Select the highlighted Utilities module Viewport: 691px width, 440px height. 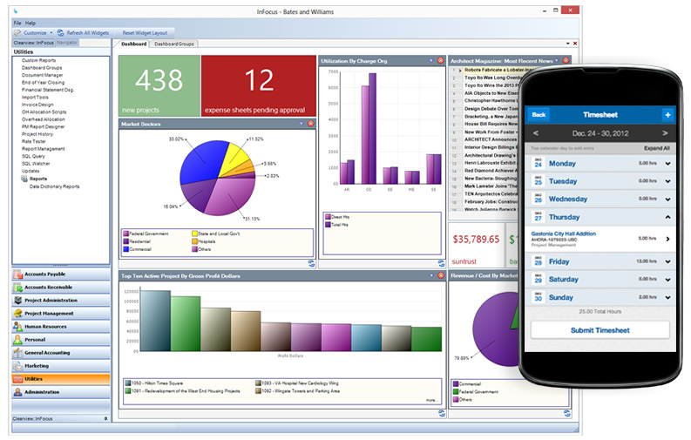coord(61,379)
